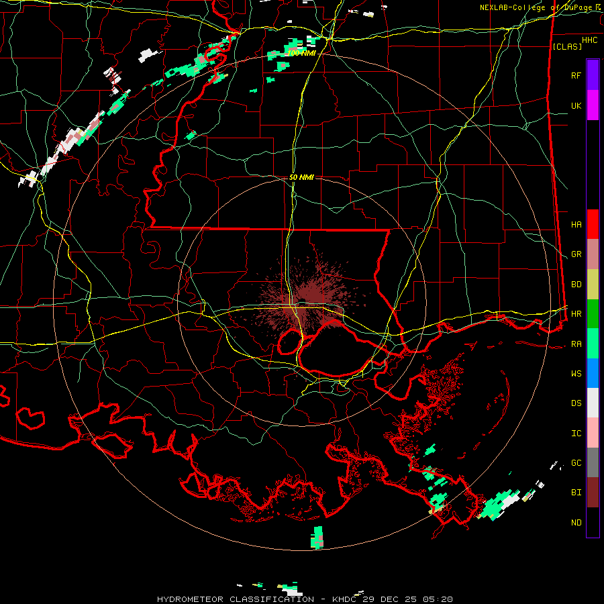This screenshot has height=604, width=604.
Task: Select the light pink IC legend swatch
Action: click(x=593, y=433)
